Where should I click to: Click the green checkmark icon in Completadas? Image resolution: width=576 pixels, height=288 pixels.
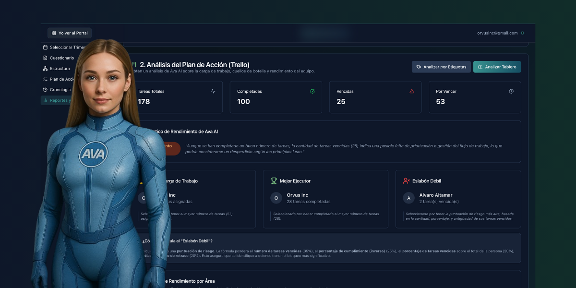312,91
